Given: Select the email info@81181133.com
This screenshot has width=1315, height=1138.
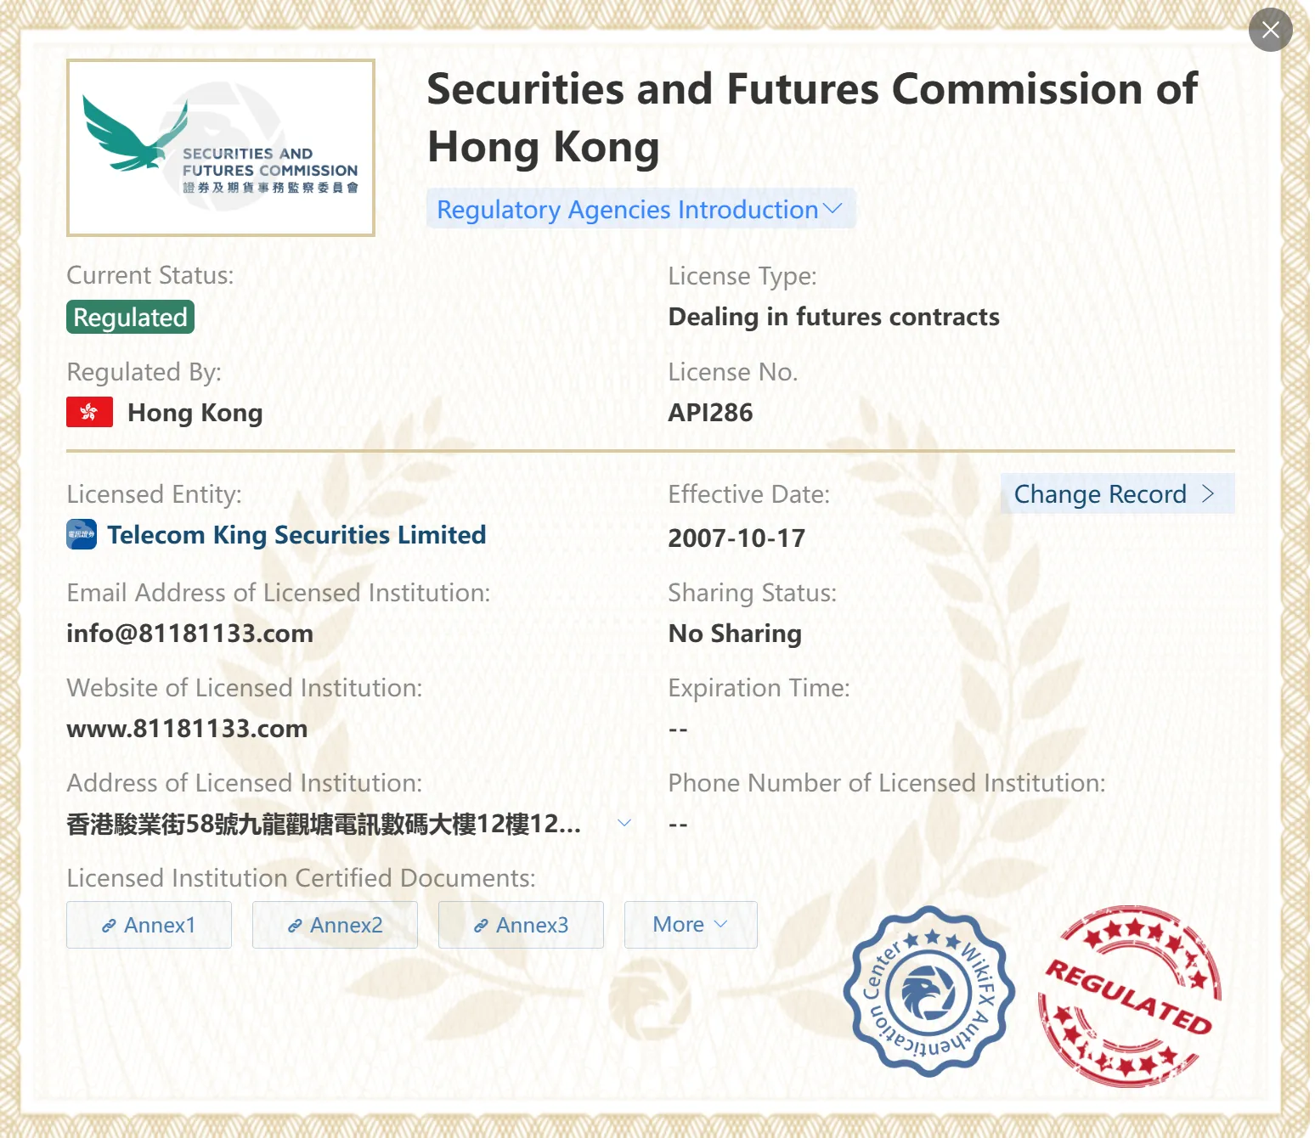Looking at the screenshot, I should coord(189,634).
